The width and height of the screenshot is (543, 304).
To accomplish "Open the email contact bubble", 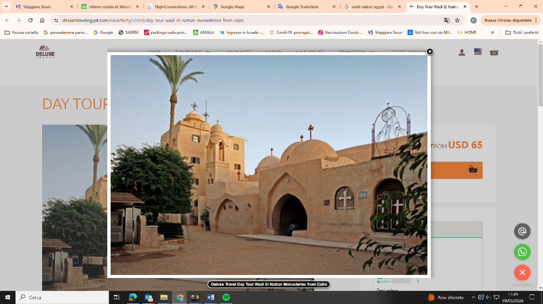I will pos(522,231).
